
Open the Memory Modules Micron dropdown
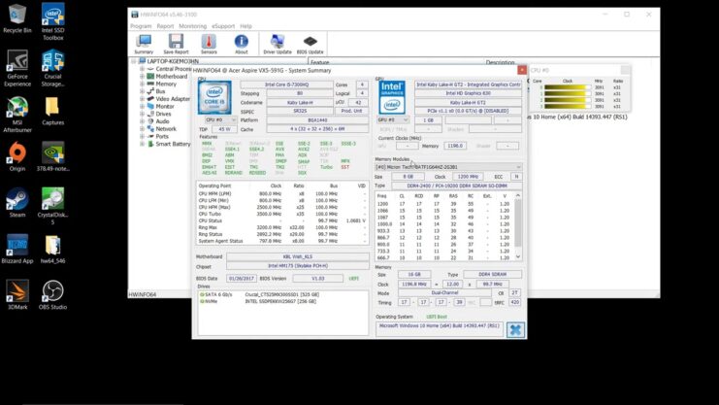[448, 167]
